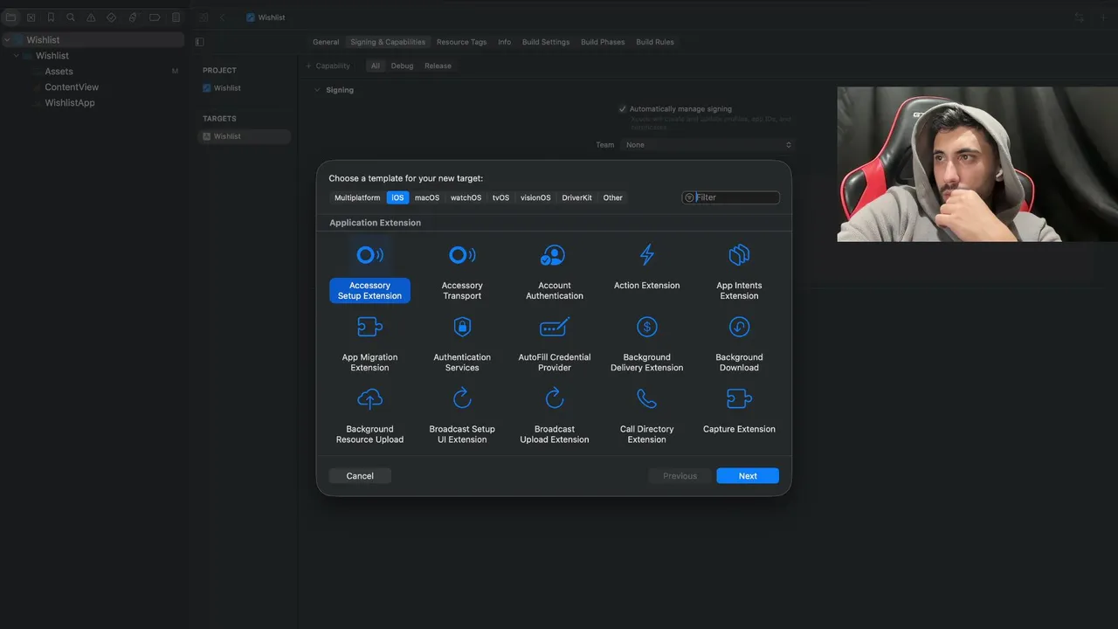Switch to the DriverKit tab
This screenshot has width=1118, height=629.
[x=576, y=197]
